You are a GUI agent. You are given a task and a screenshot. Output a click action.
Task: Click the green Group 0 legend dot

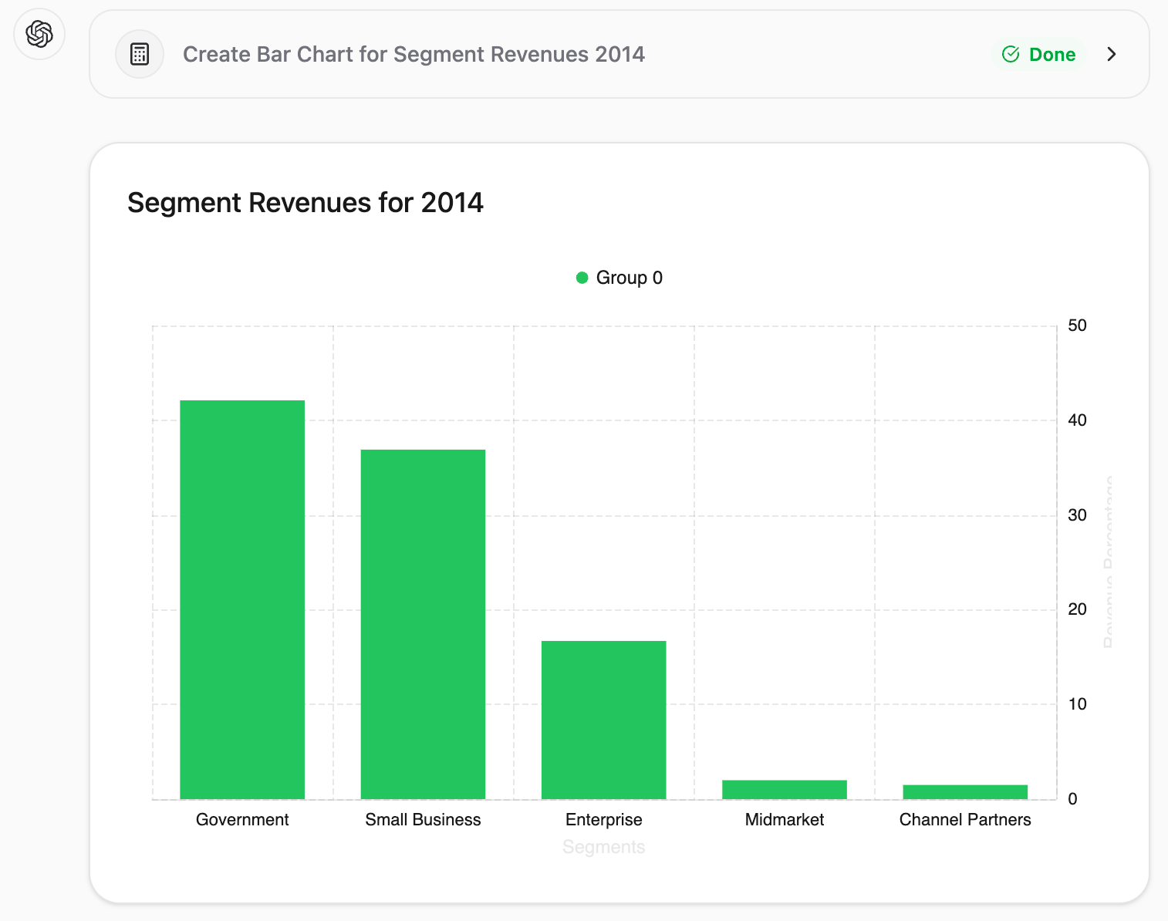582,278
